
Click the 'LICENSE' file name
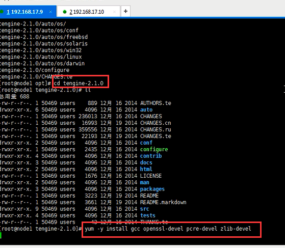pyautogui.click(x=151, y=176)
